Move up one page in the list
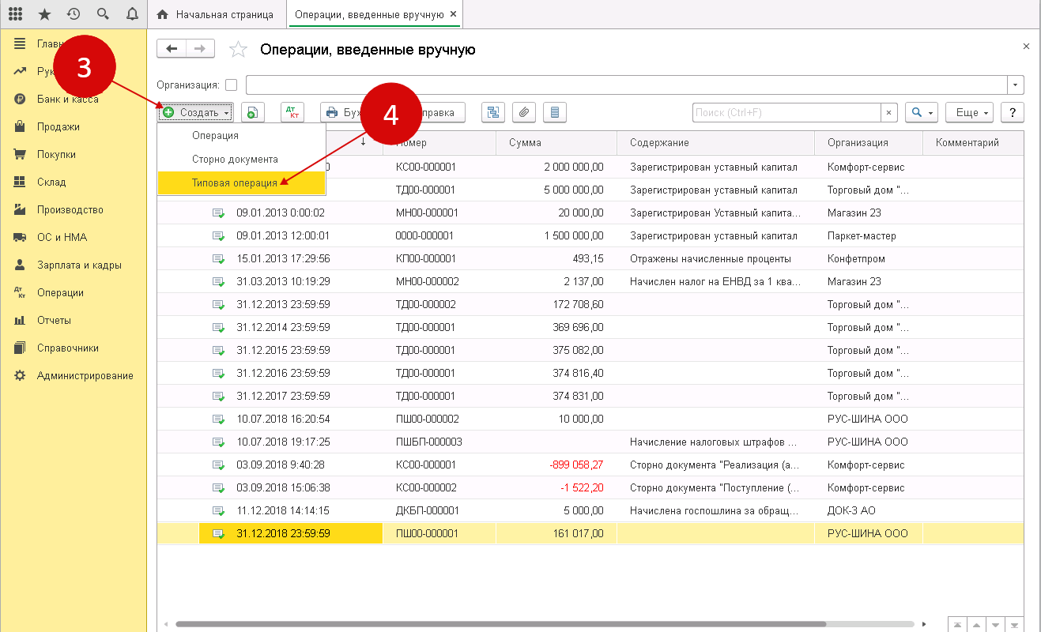This screenshot has width=1041, height=632. (x=976, y=624)
